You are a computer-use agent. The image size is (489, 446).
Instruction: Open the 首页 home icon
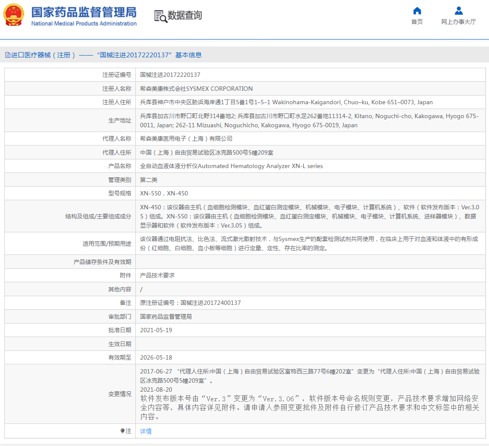click(417, 11)
